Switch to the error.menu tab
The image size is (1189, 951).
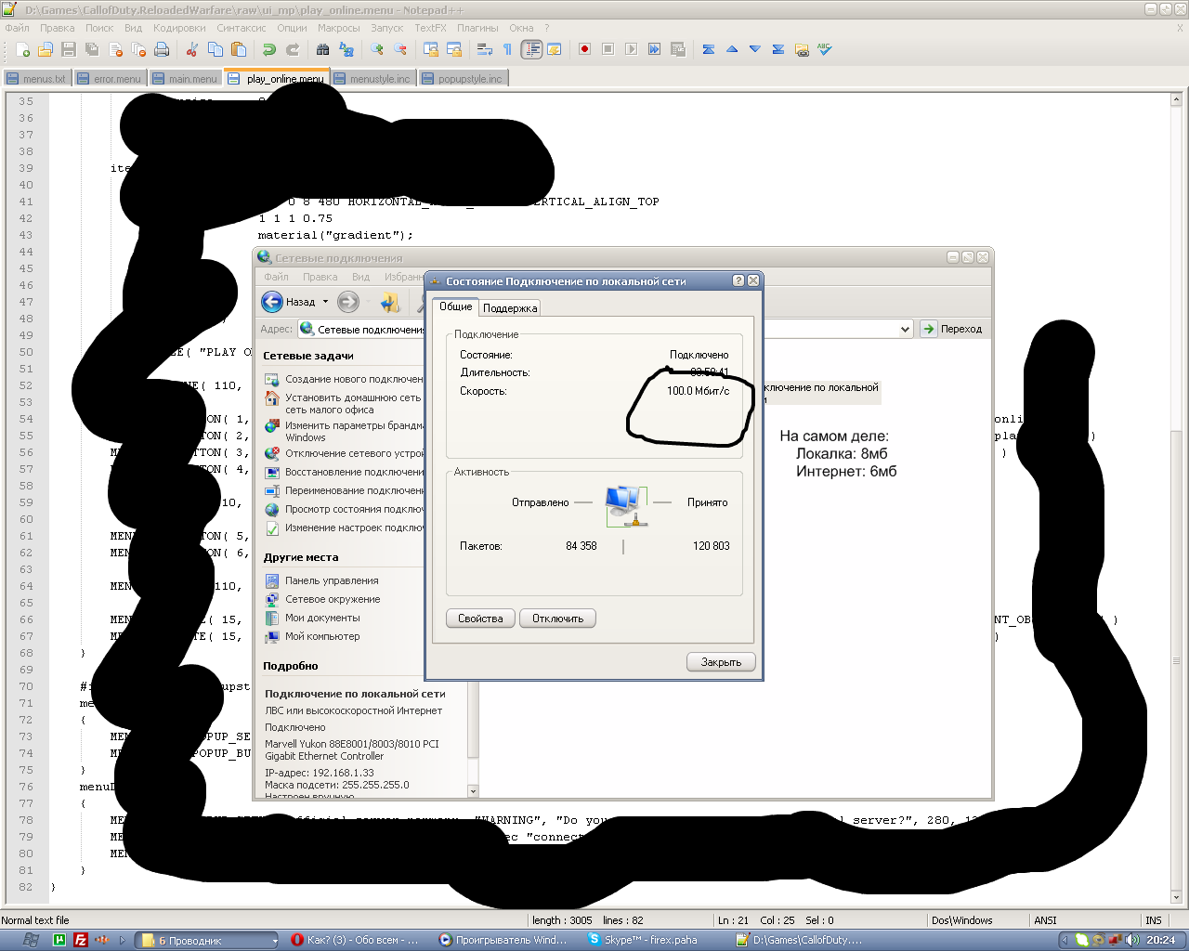pos(110,79)
